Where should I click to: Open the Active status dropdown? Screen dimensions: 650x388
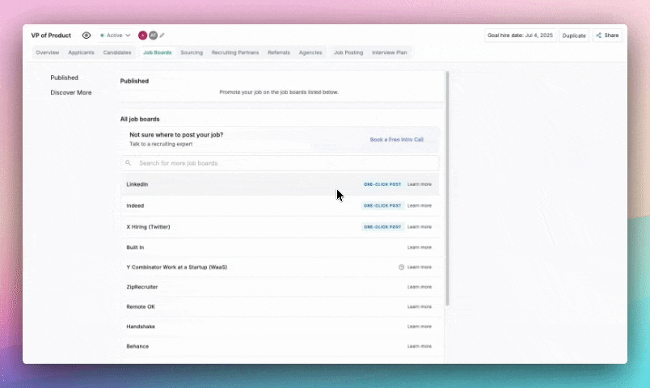click(x=115, y=36)
